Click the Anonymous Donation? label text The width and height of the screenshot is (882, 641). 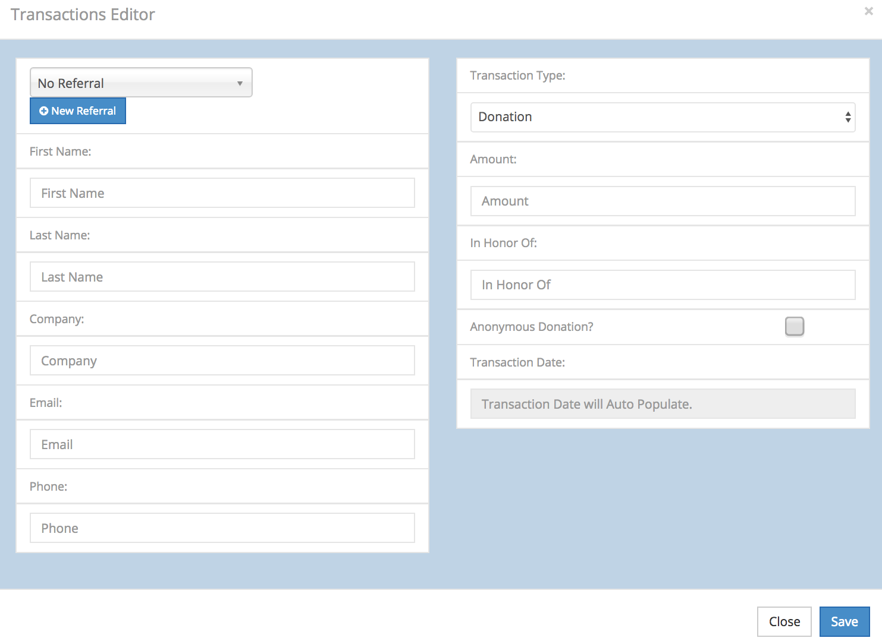(x=531, y=327)
